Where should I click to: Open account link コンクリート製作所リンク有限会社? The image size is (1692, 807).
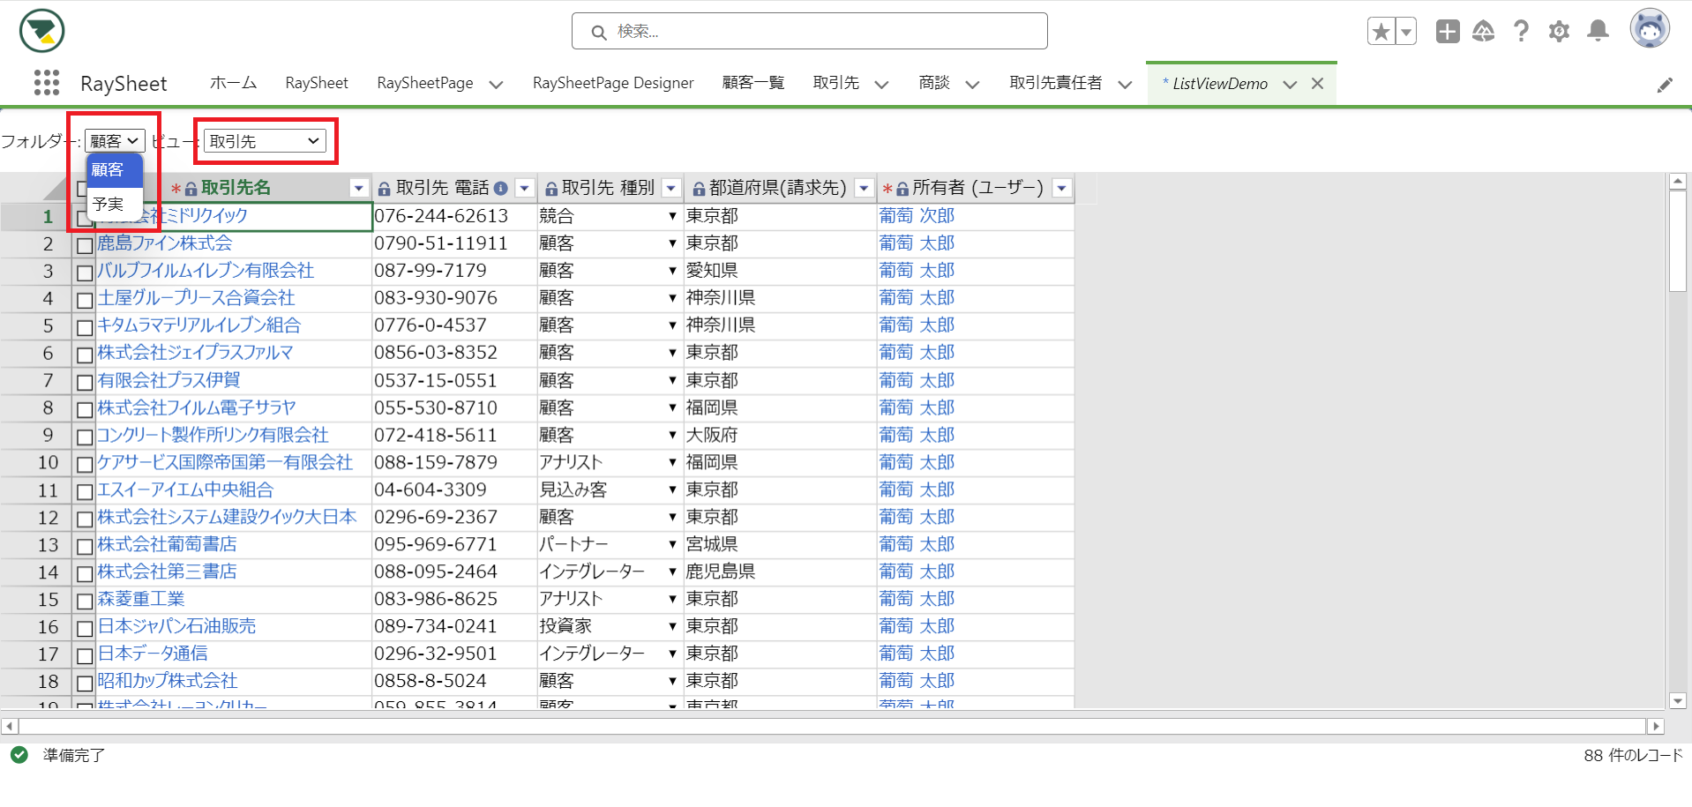pos(213,435)
